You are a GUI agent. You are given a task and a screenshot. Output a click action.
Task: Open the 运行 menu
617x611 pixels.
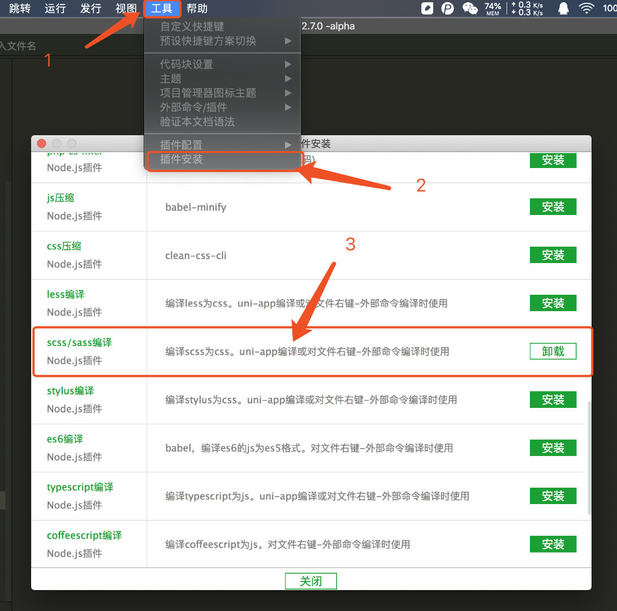coord(54,8)
